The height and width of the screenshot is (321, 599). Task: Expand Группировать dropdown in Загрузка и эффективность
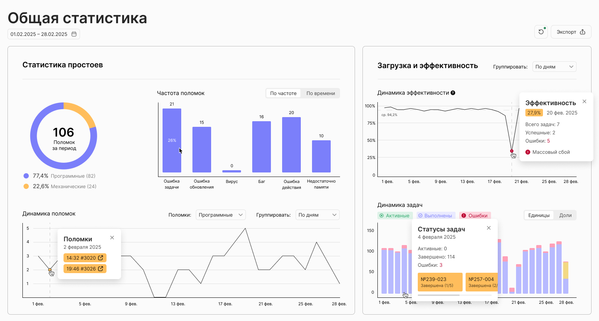tap(555, 67)
